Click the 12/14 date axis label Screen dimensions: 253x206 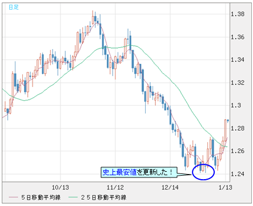170,187
